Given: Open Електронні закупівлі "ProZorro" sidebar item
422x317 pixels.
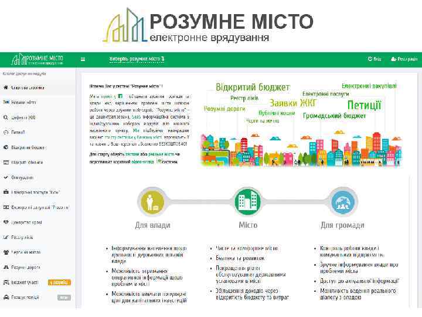Looking at the screenshot, I should (38, 207).
